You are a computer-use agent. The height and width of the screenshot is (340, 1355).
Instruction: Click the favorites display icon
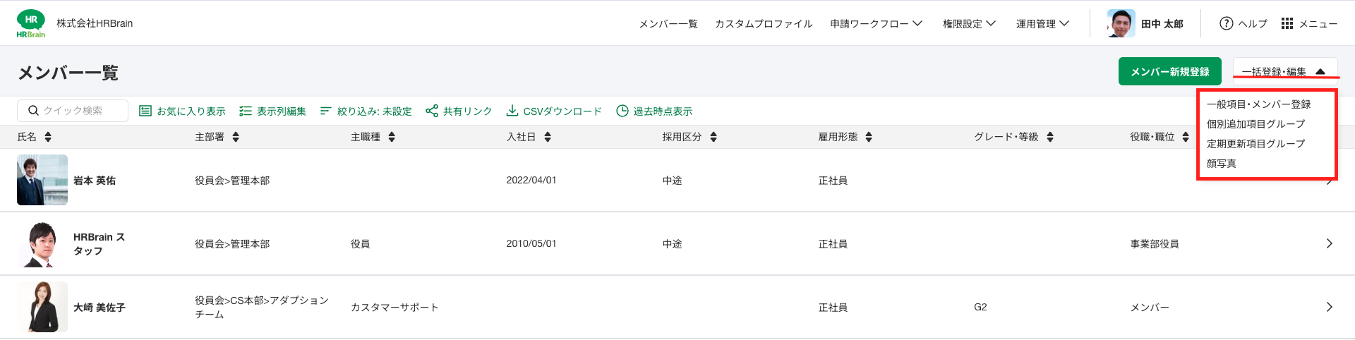pyautogui.click(x=145, y=111)
